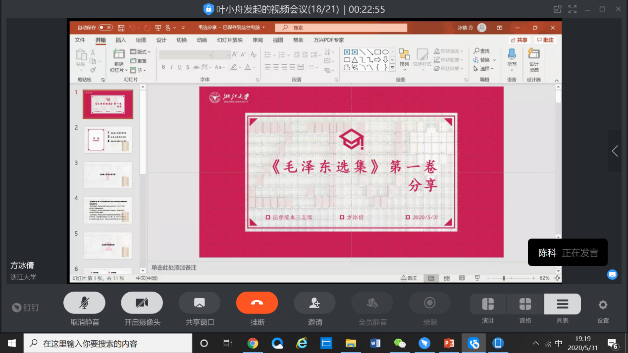This screenshot has height=353, width=628.
Task: Switch to 宫格 grid layout view
Action: click(x=525, y=304)
